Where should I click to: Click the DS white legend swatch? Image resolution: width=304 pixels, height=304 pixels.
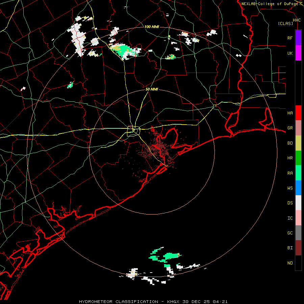click(298, 203)
